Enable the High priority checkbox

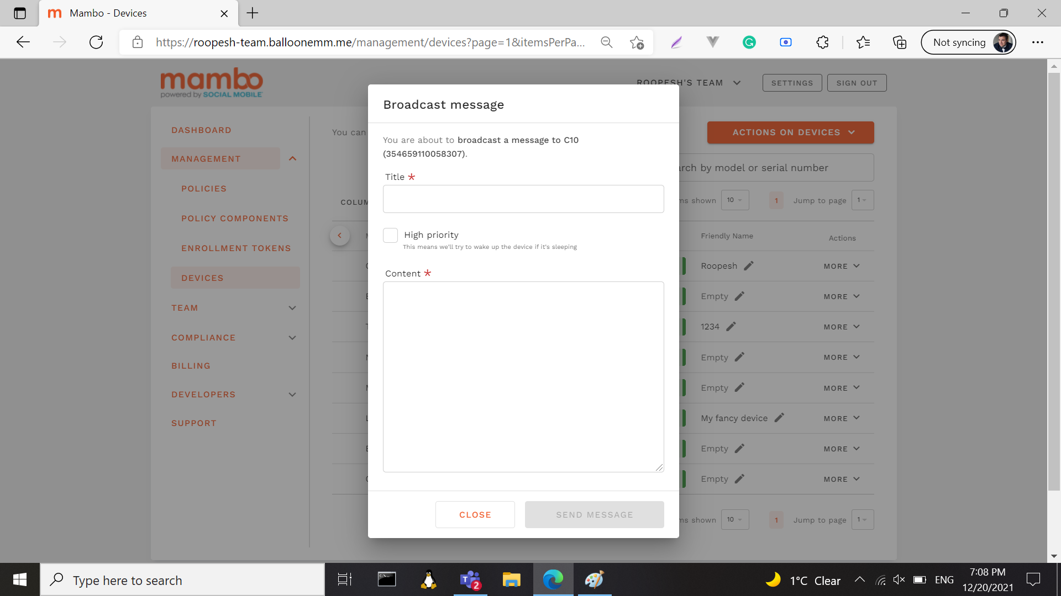pyautogui.click(x=391, y=236)
